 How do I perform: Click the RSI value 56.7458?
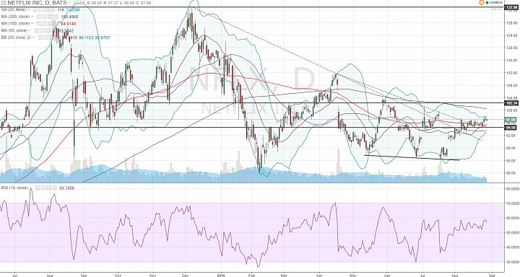(66, 188)
